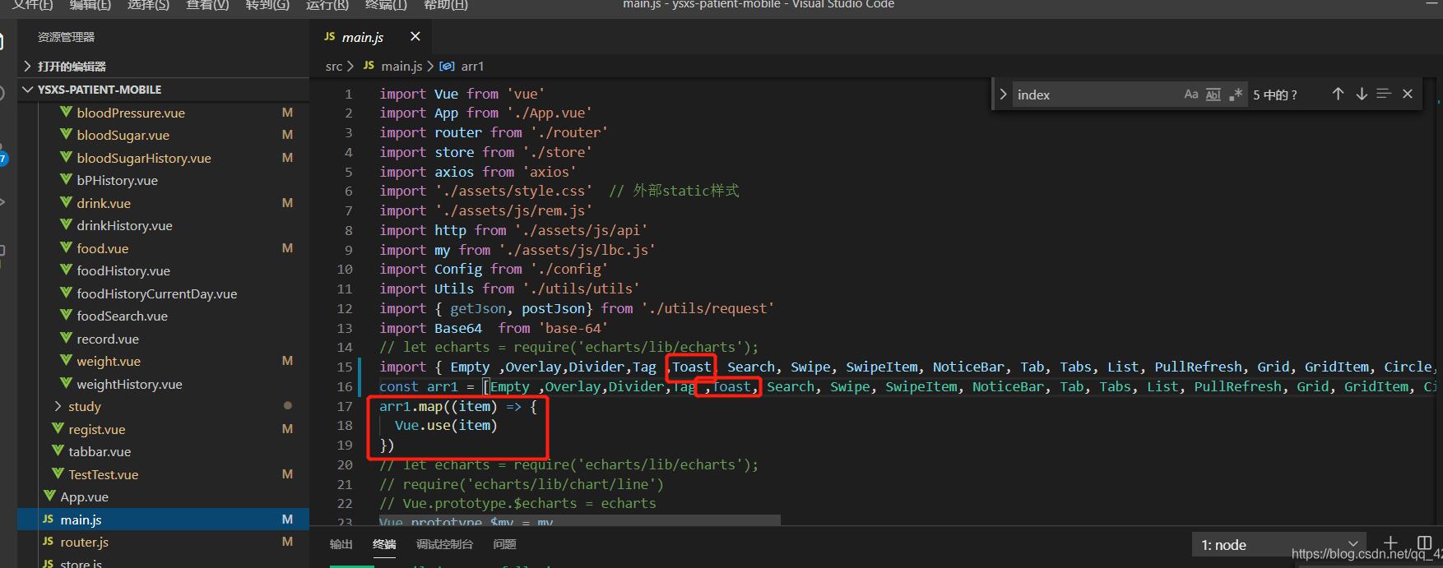Click arr1 in the breadcrumb
This screenshot has height=568, width=1443.
click(x=472, y=67)
